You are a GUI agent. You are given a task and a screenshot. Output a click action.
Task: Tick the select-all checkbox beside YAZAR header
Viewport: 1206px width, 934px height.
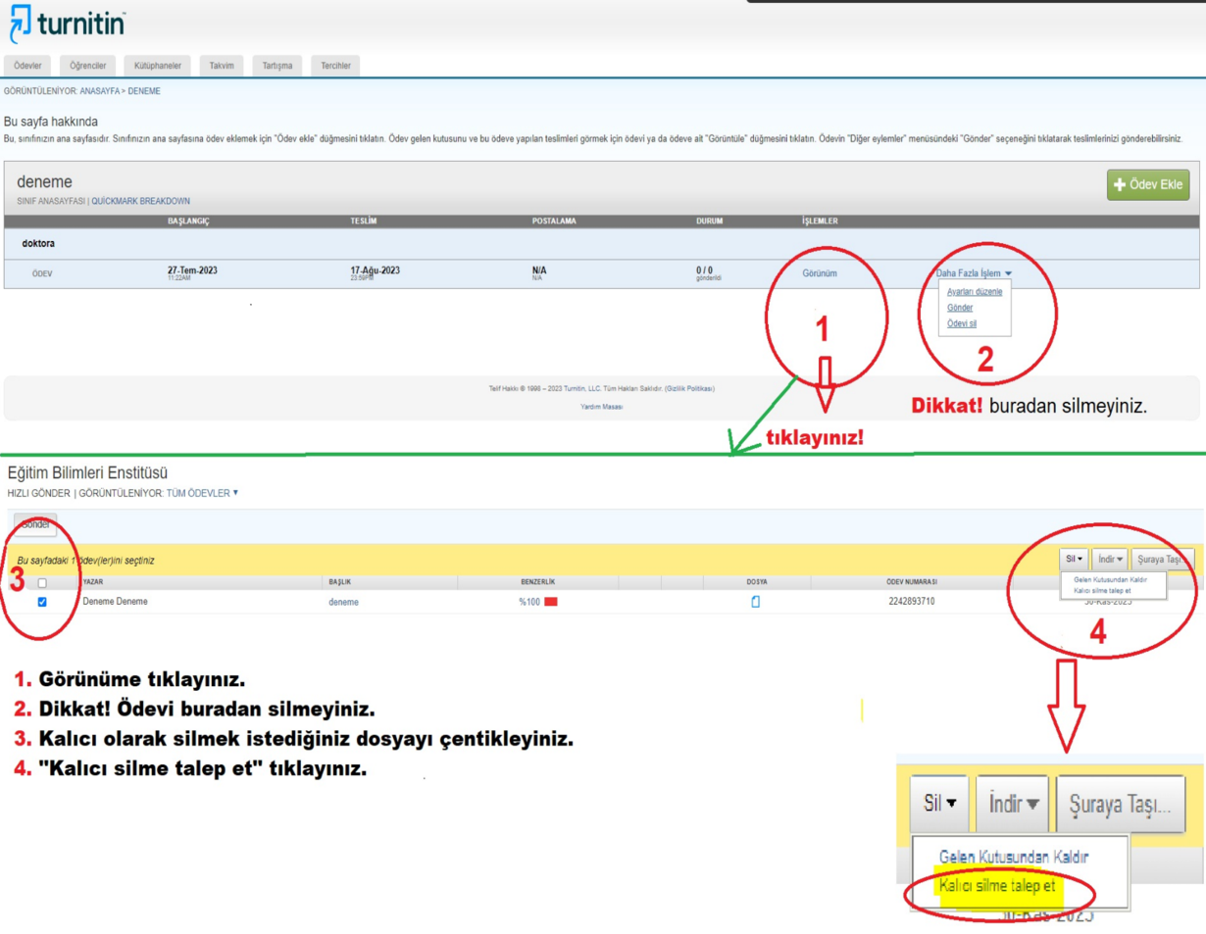pyautogui.click(x=42, y=582)
